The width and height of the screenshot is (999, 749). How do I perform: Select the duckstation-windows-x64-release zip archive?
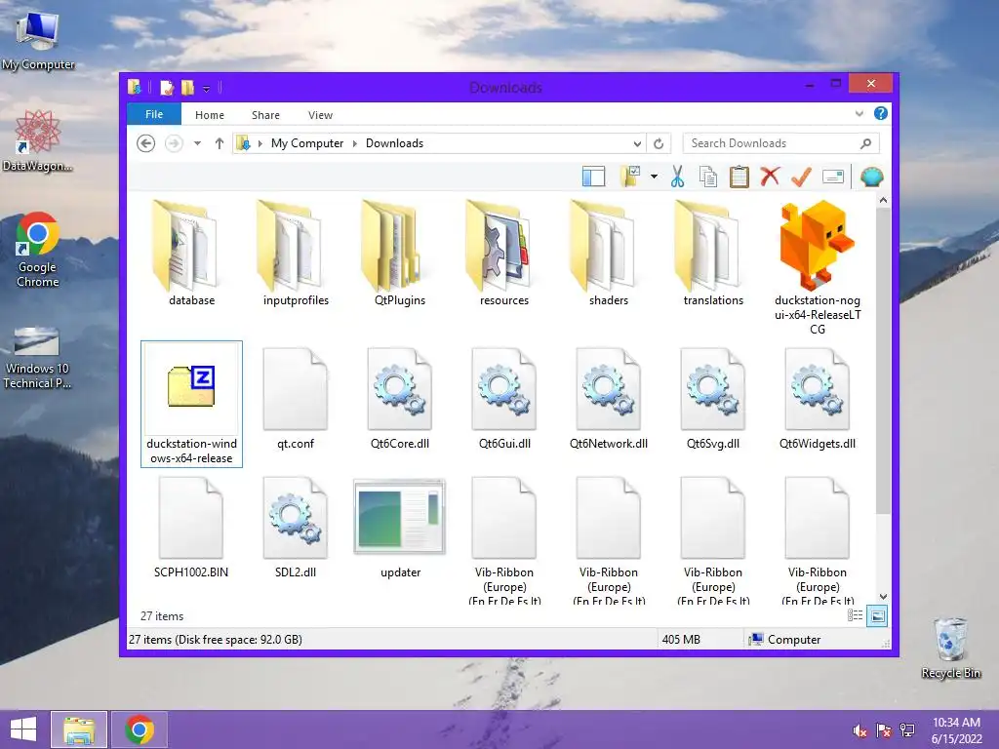click(x=191, y=404)
